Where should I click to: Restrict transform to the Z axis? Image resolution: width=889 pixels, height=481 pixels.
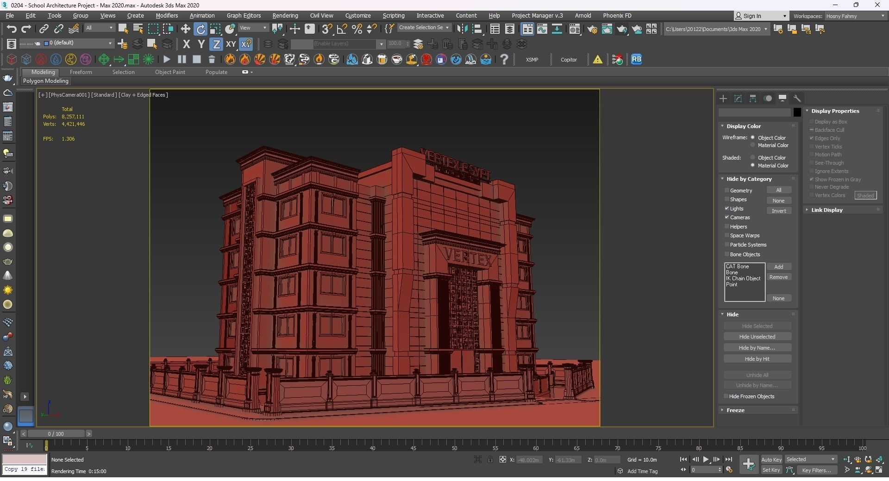[x=216, y=44]
